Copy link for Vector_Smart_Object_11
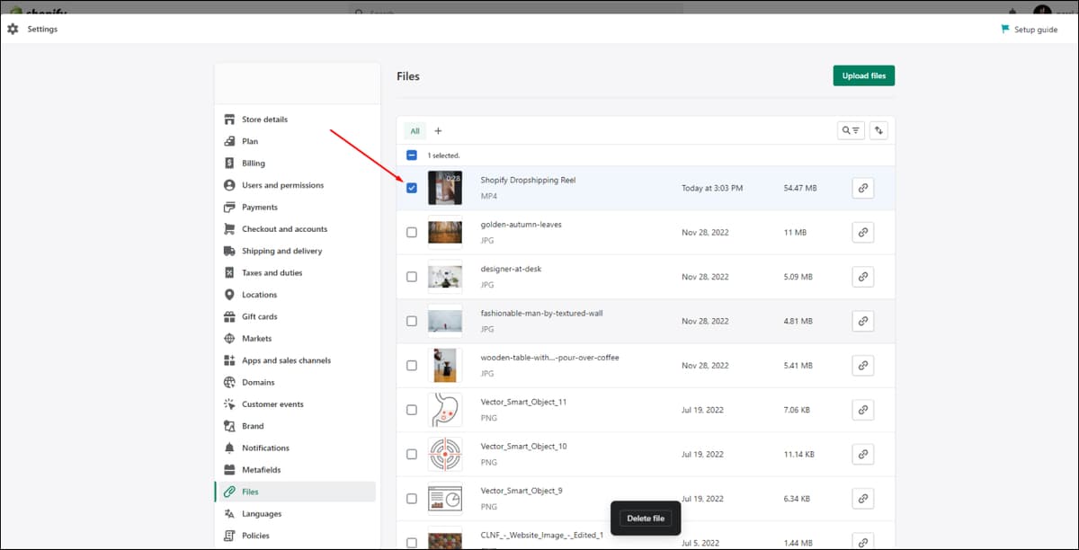Image resolution: width=1079 pixels, height=550 pixels. tap(862, 410)
